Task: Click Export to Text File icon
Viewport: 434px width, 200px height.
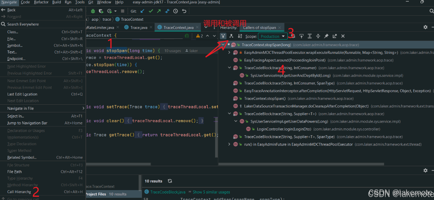Action: (x=335, y=36)
